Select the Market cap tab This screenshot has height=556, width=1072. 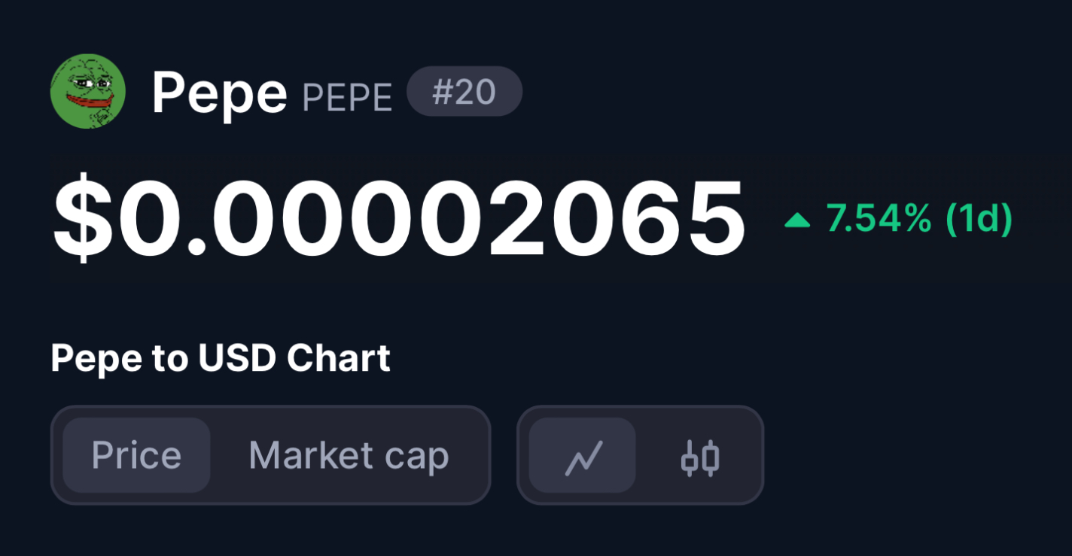coord(349,455)
